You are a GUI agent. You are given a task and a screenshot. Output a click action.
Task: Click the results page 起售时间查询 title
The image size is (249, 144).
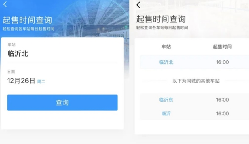point(161,19)
